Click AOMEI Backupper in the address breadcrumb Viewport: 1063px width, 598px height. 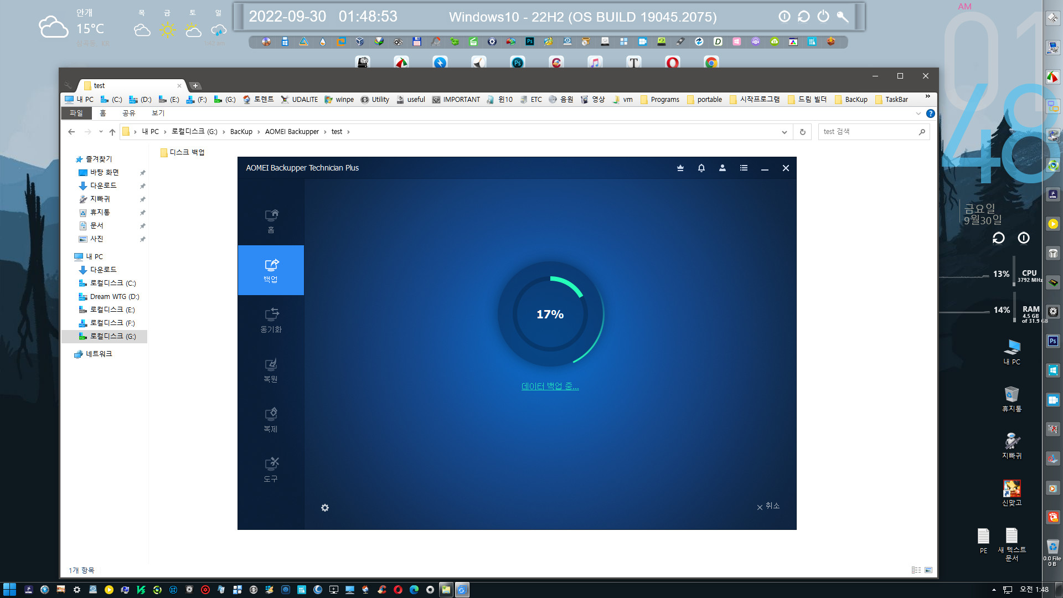point(292,132)
